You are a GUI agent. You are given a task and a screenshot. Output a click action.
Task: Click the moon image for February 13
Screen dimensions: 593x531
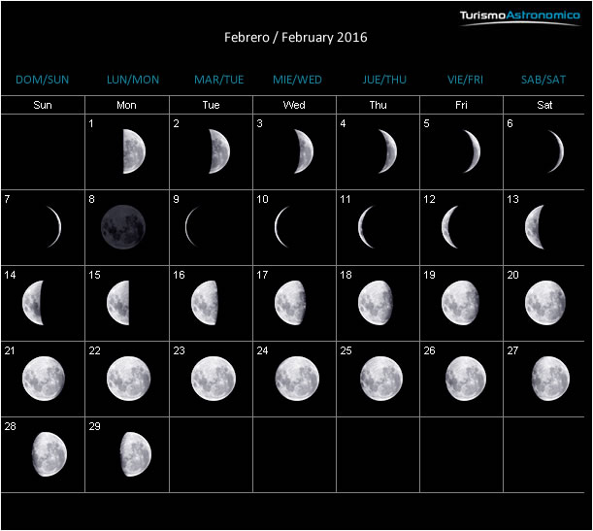[535, 227]
